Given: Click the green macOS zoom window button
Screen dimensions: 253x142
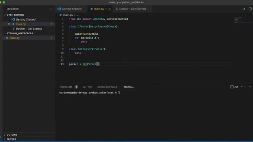Looking at the screenshot, I should click(x=4, y=2).
